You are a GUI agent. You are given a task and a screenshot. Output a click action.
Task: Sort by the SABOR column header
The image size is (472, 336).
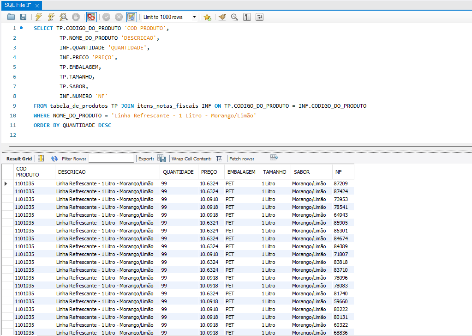click(x=311, y=171)
